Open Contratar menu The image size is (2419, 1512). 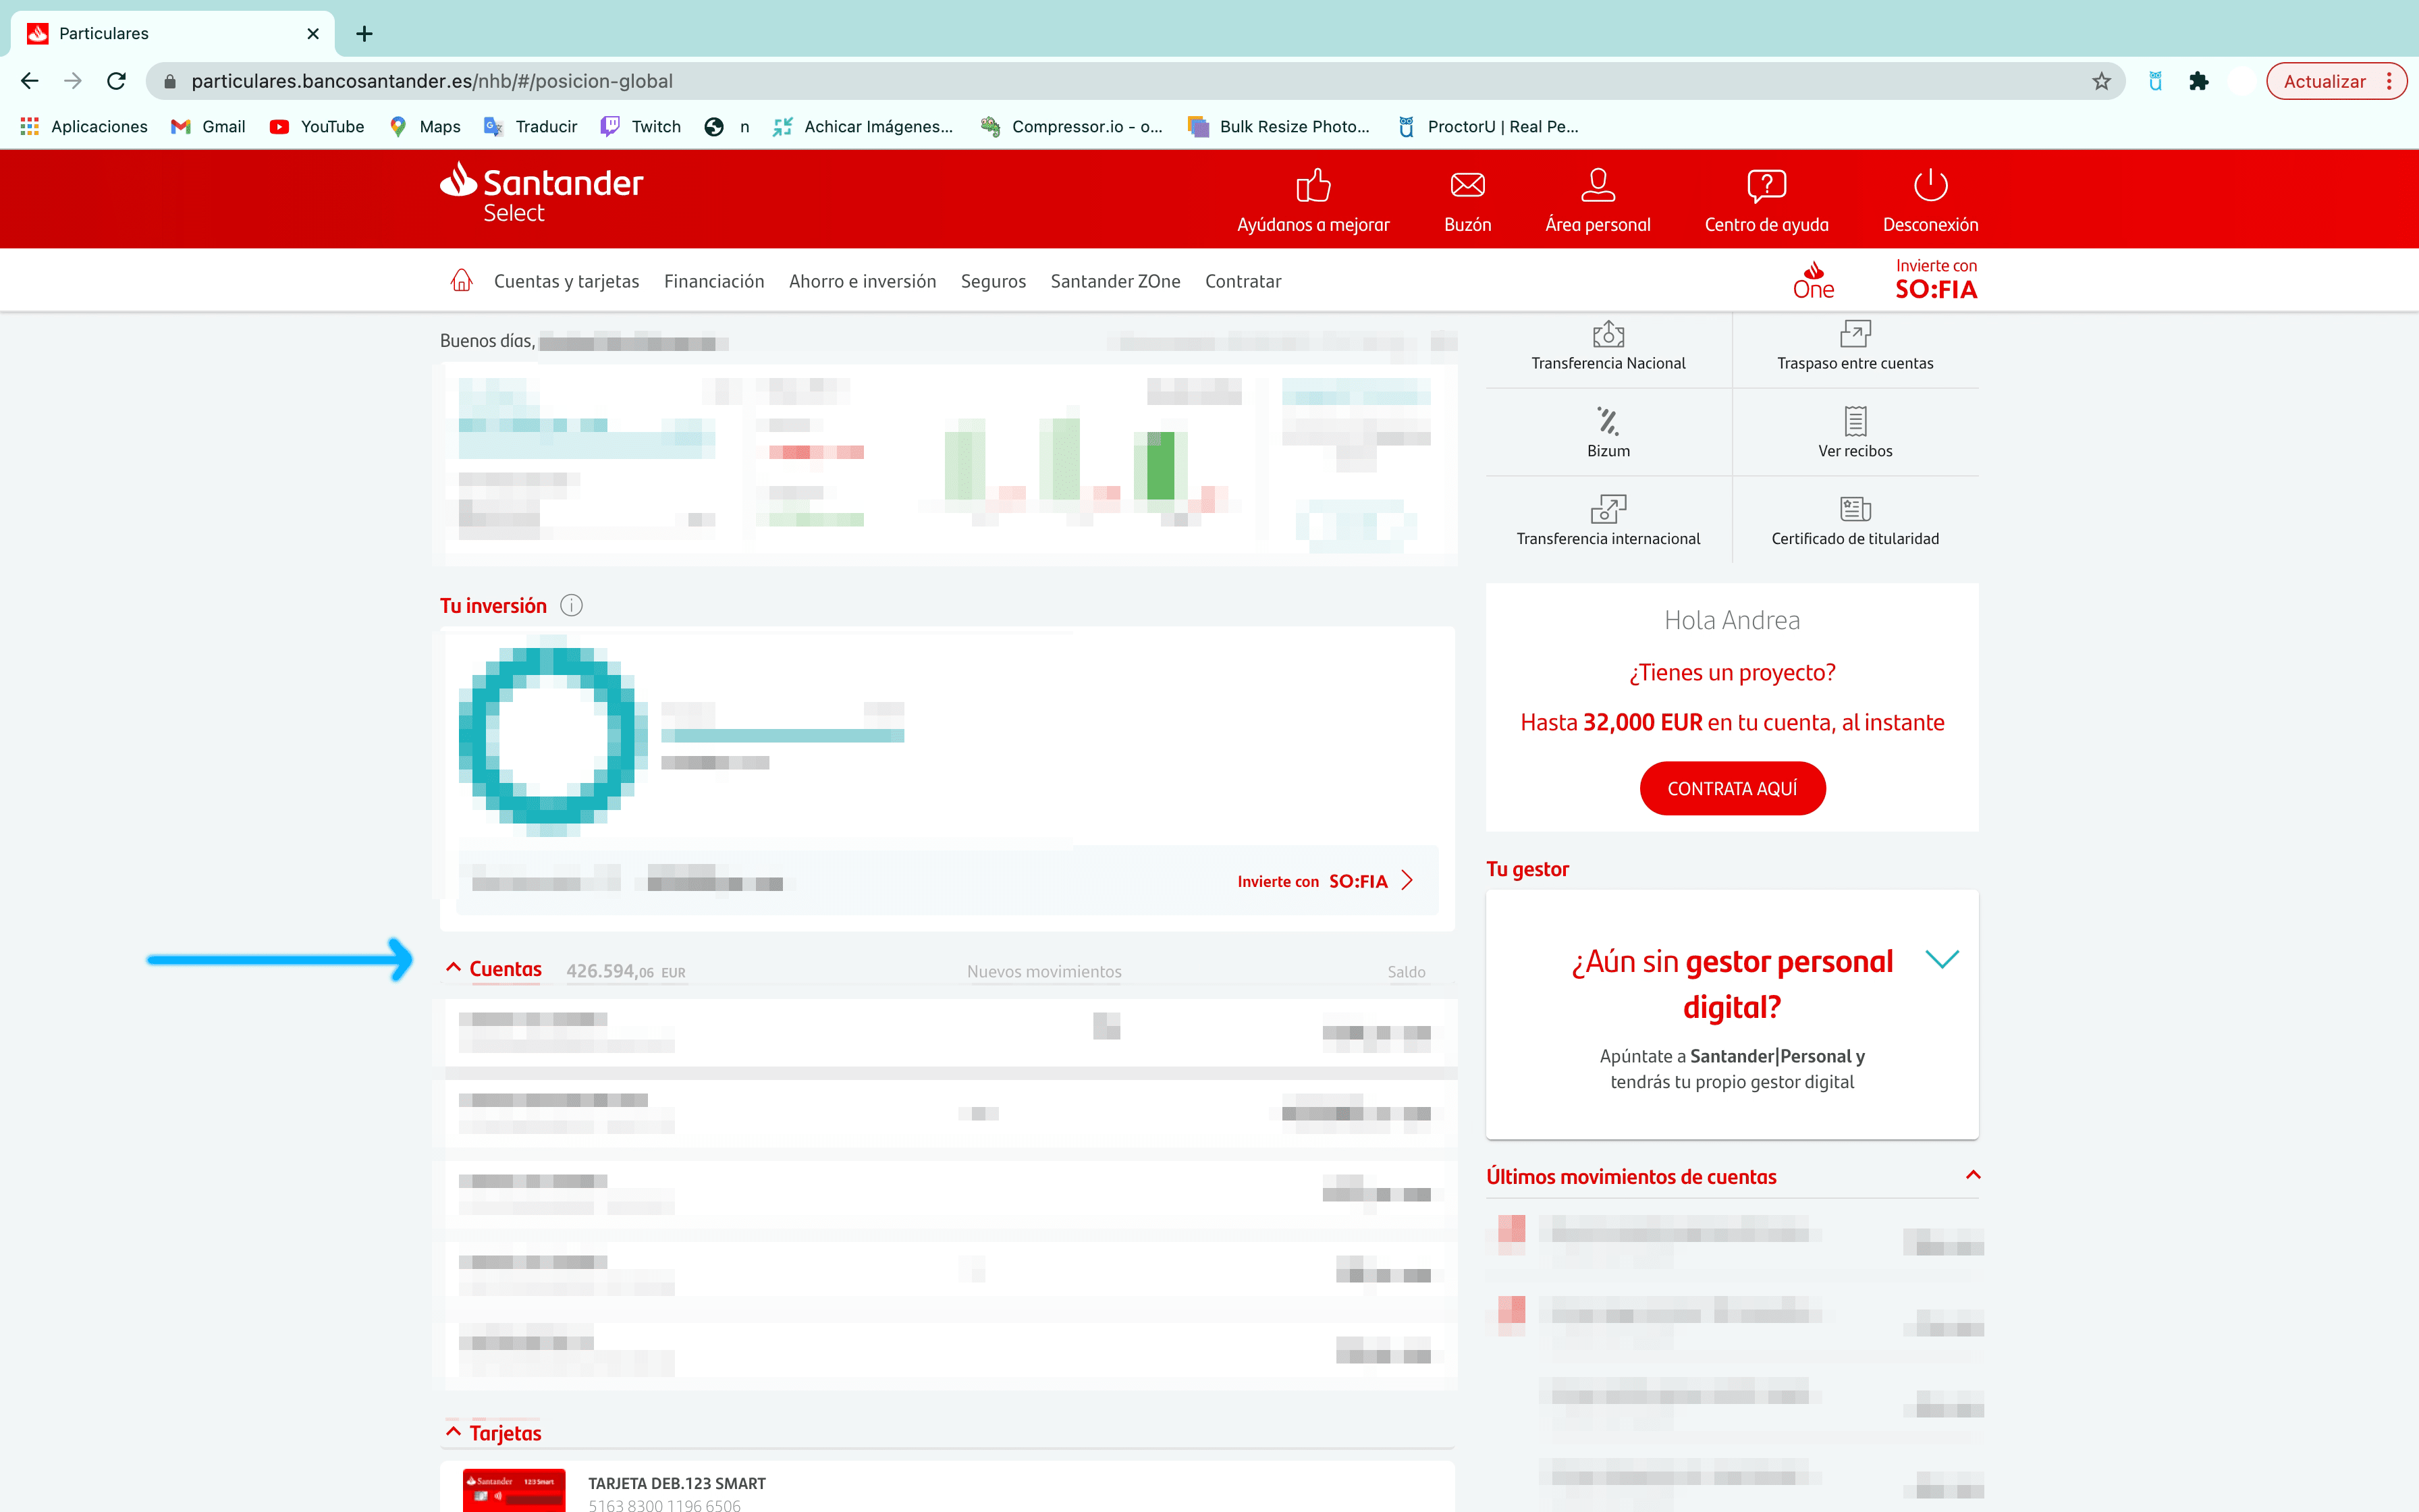click(x=1243, y=281)
